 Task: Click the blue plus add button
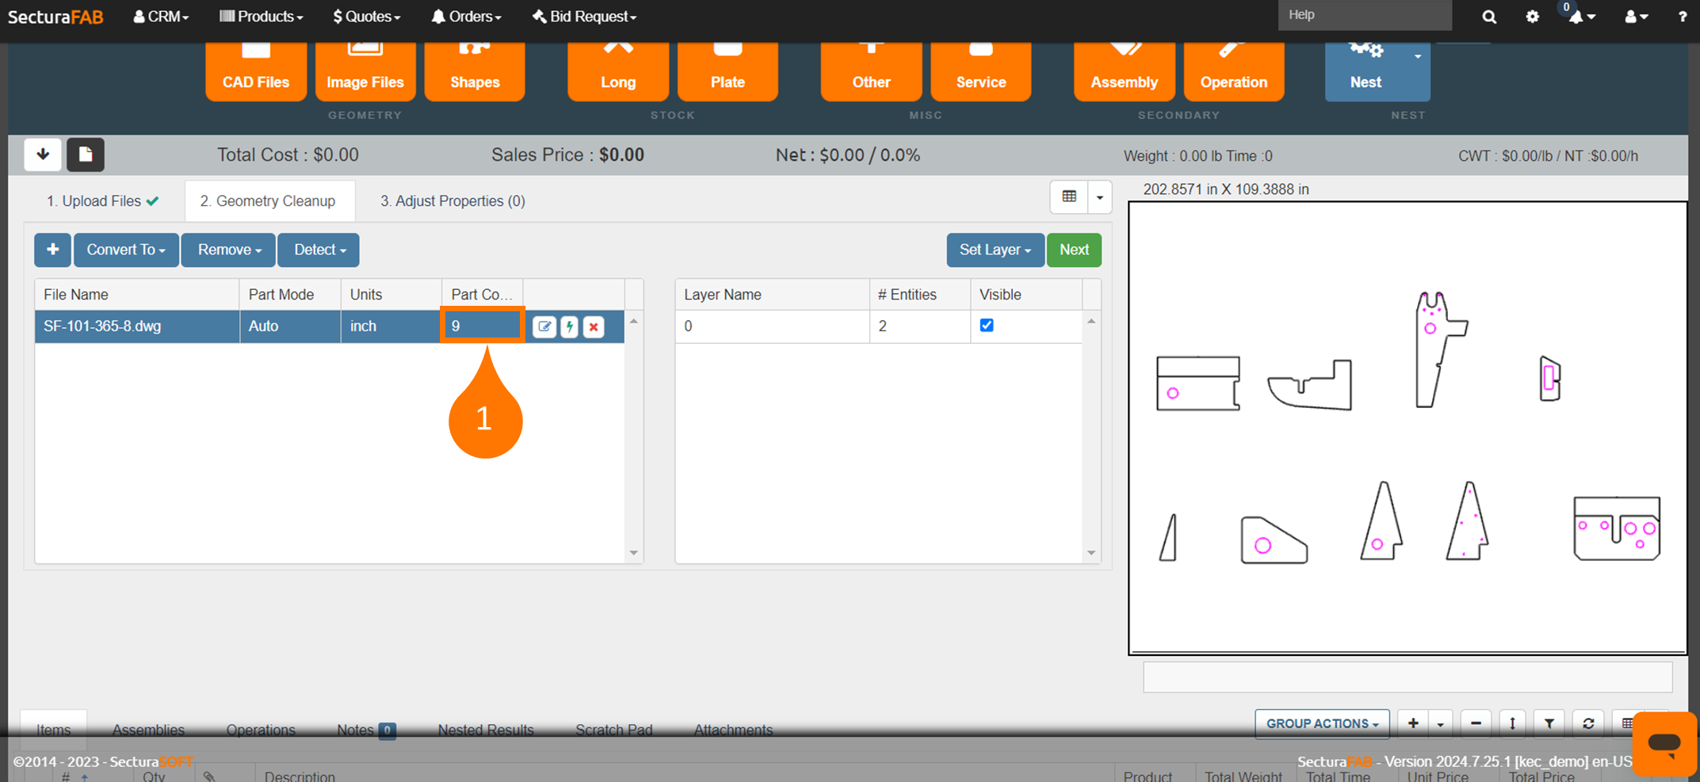52,250
